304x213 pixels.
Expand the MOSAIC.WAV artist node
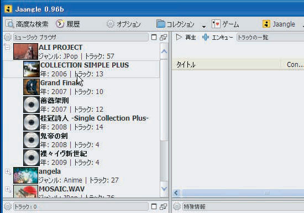pos(7,189)
